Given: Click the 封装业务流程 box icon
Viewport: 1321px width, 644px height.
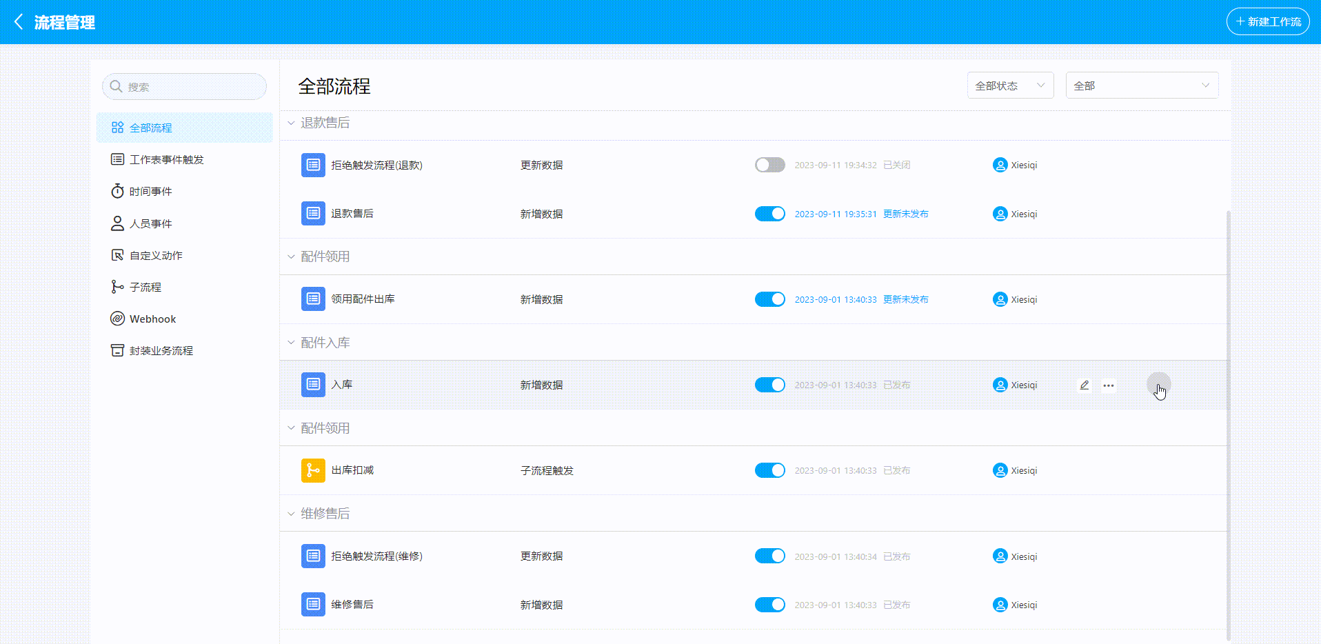Looking at the screenshot, I should (117, 350).
